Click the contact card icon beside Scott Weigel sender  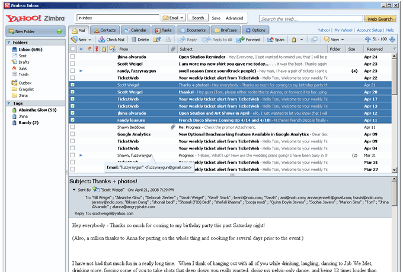(96, 190)
